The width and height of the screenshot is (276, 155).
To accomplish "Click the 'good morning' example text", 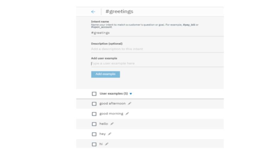I will pos(111,114).
